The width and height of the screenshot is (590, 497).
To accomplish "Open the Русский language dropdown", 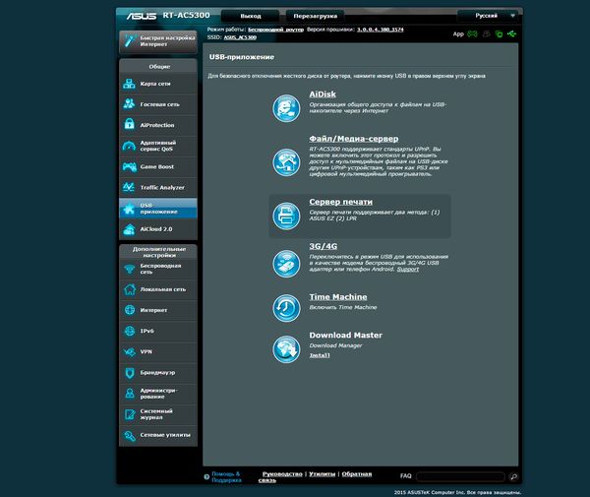I will 488,16.
